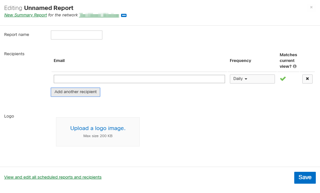Follow the New Summary Report link
320x193 pixels.
pyautogui.click(x=25, y=15)
